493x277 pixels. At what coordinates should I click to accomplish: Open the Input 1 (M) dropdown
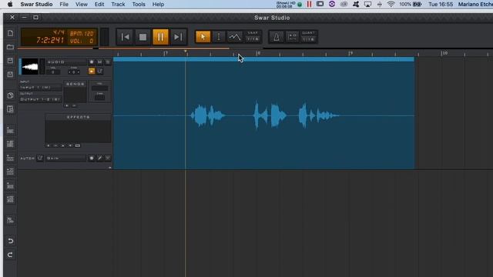click(40, 87)
